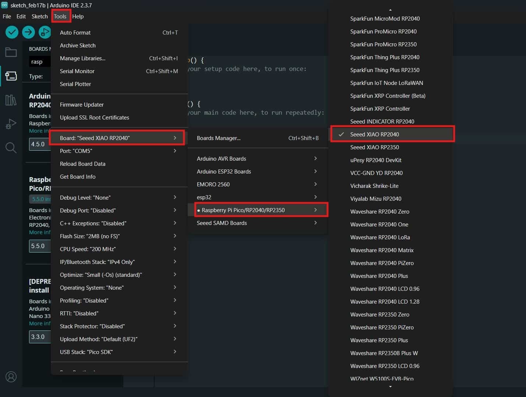526x397 pixels.
Task: Click the Upload arrow button
Action: pyautogui.click(x=28, y=32)
